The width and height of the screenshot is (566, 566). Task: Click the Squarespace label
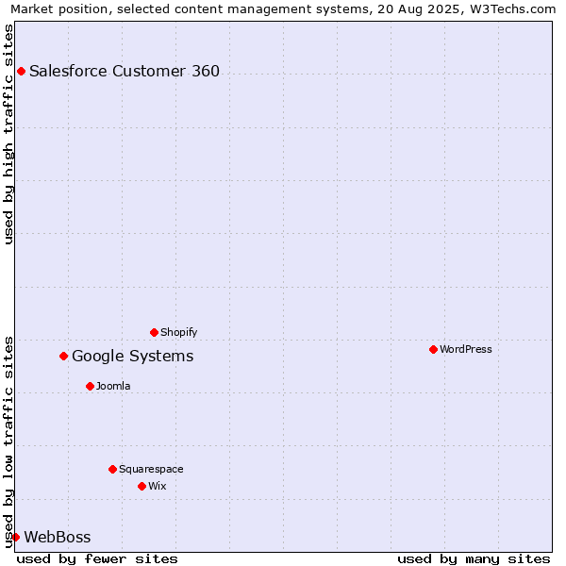coord(151,469)
